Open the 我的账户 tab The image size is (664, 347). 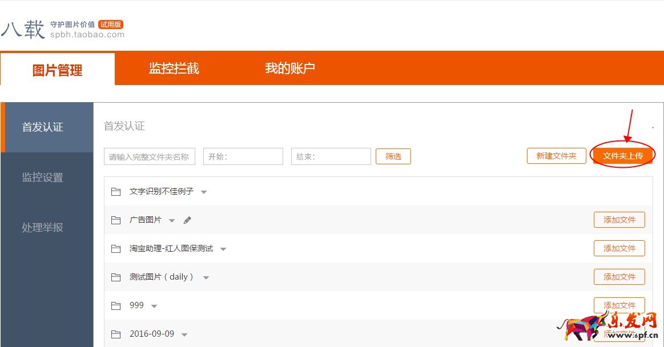pos(290,68)
